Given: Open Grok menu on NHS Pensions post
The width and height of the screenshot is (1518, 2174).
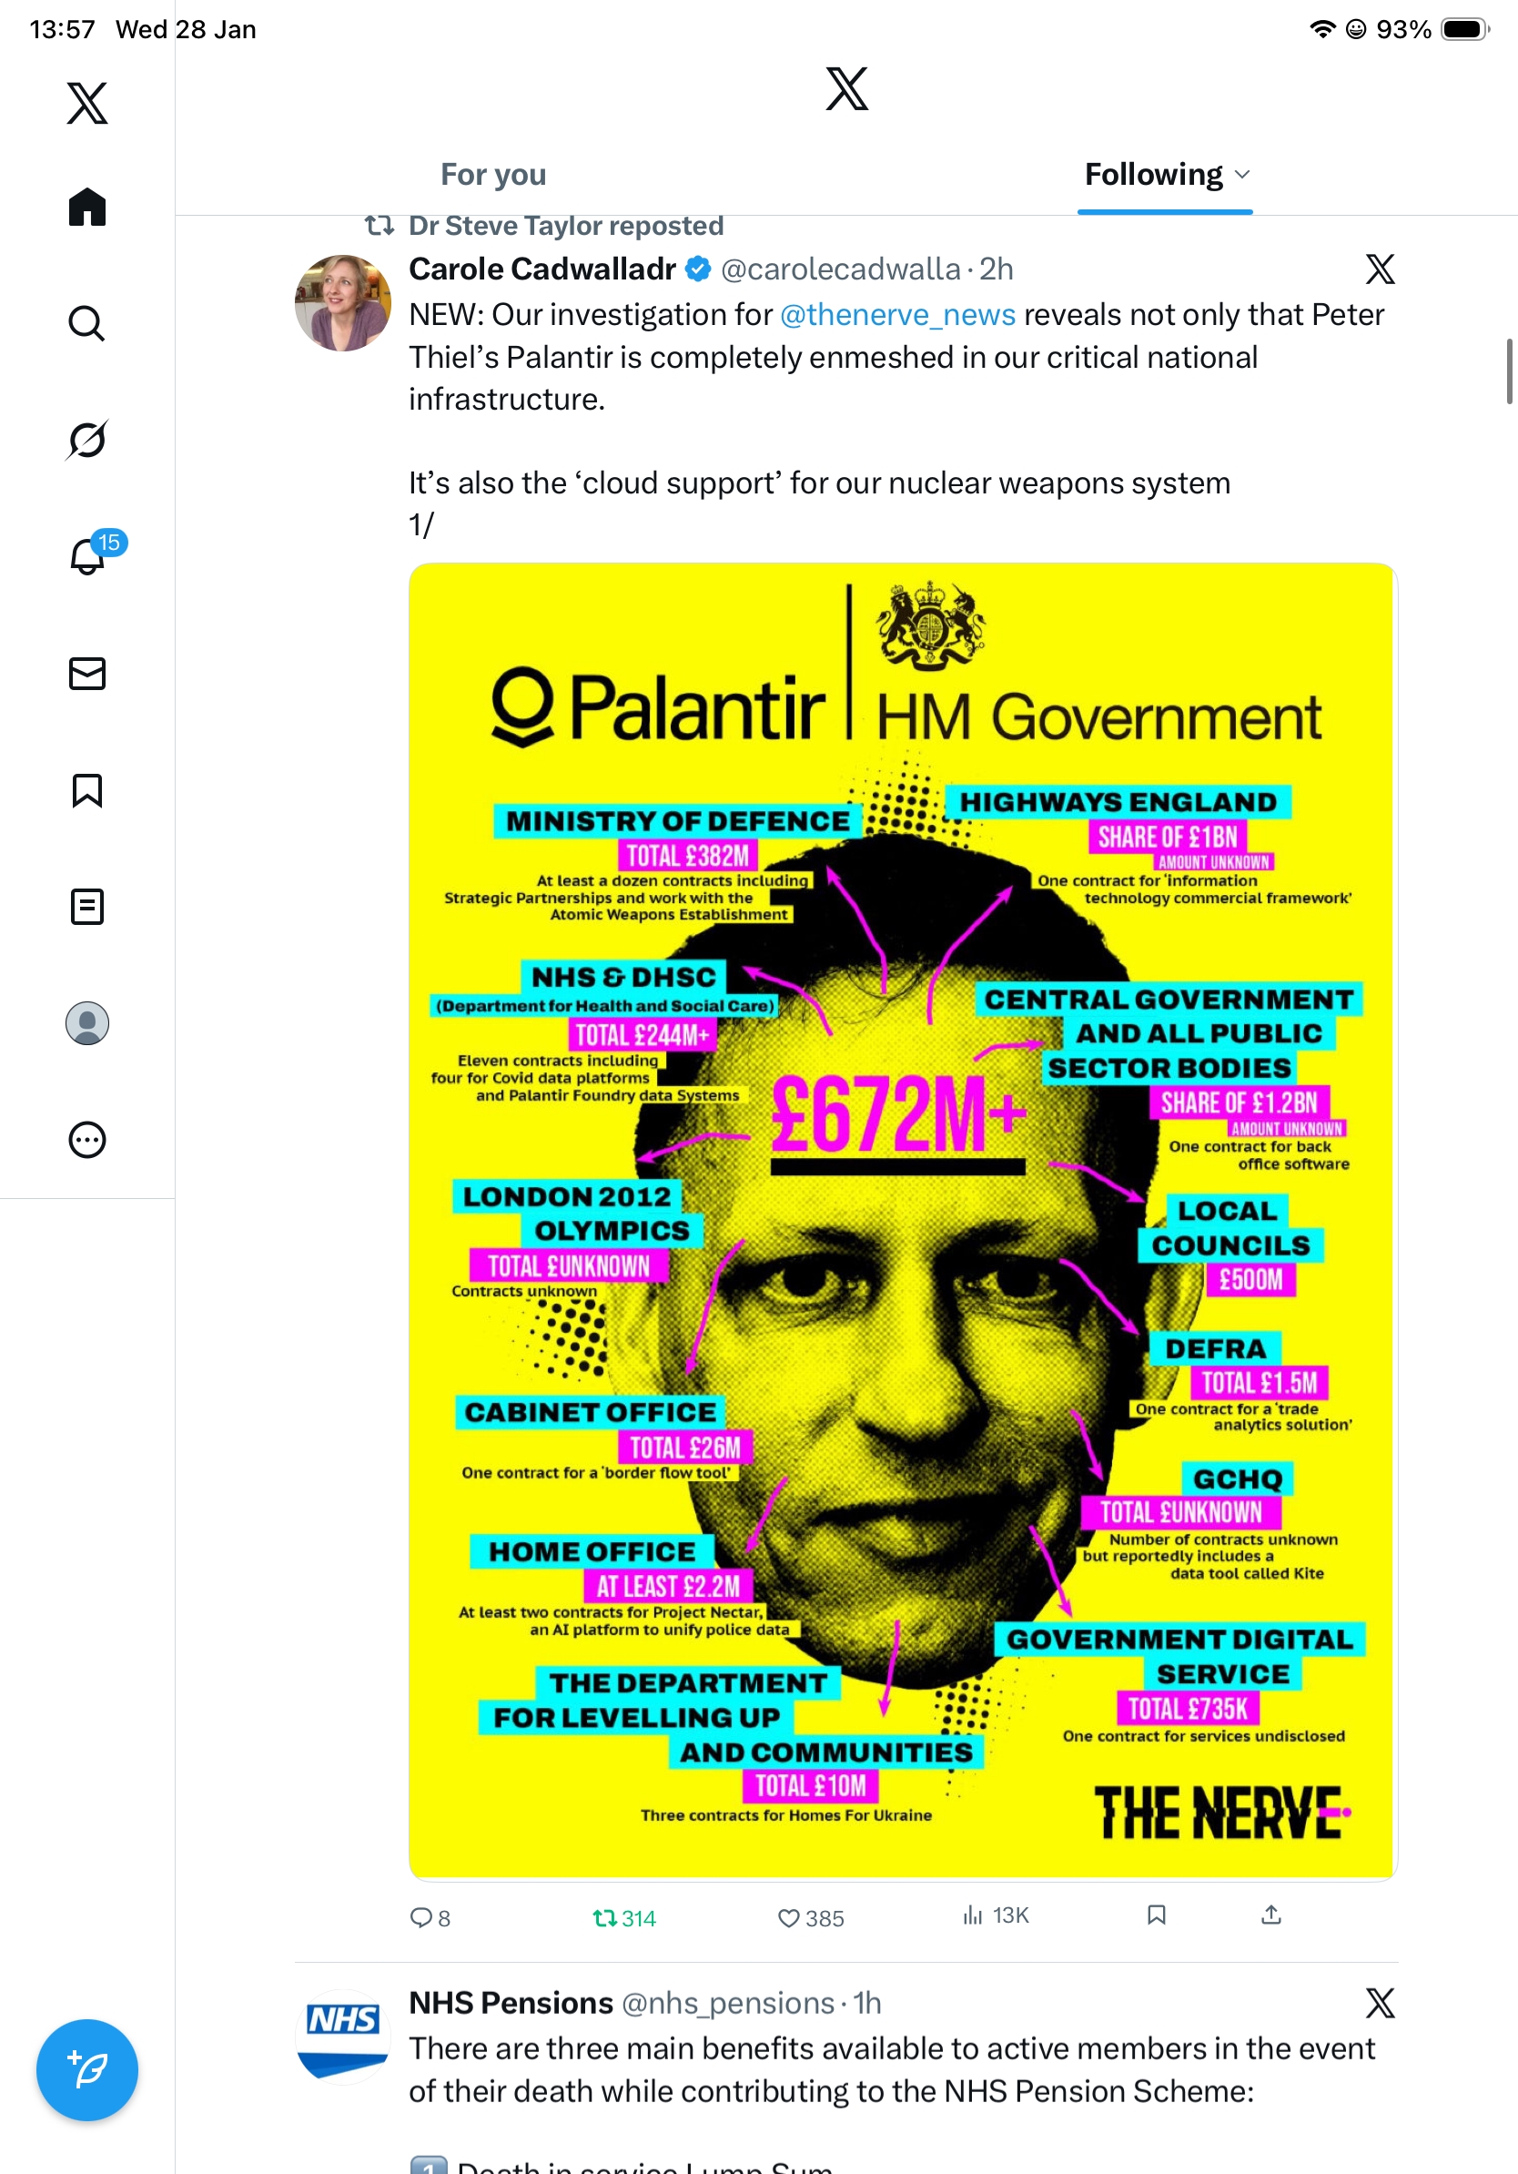Looking at the screenshot, I should [1380, 2003].
